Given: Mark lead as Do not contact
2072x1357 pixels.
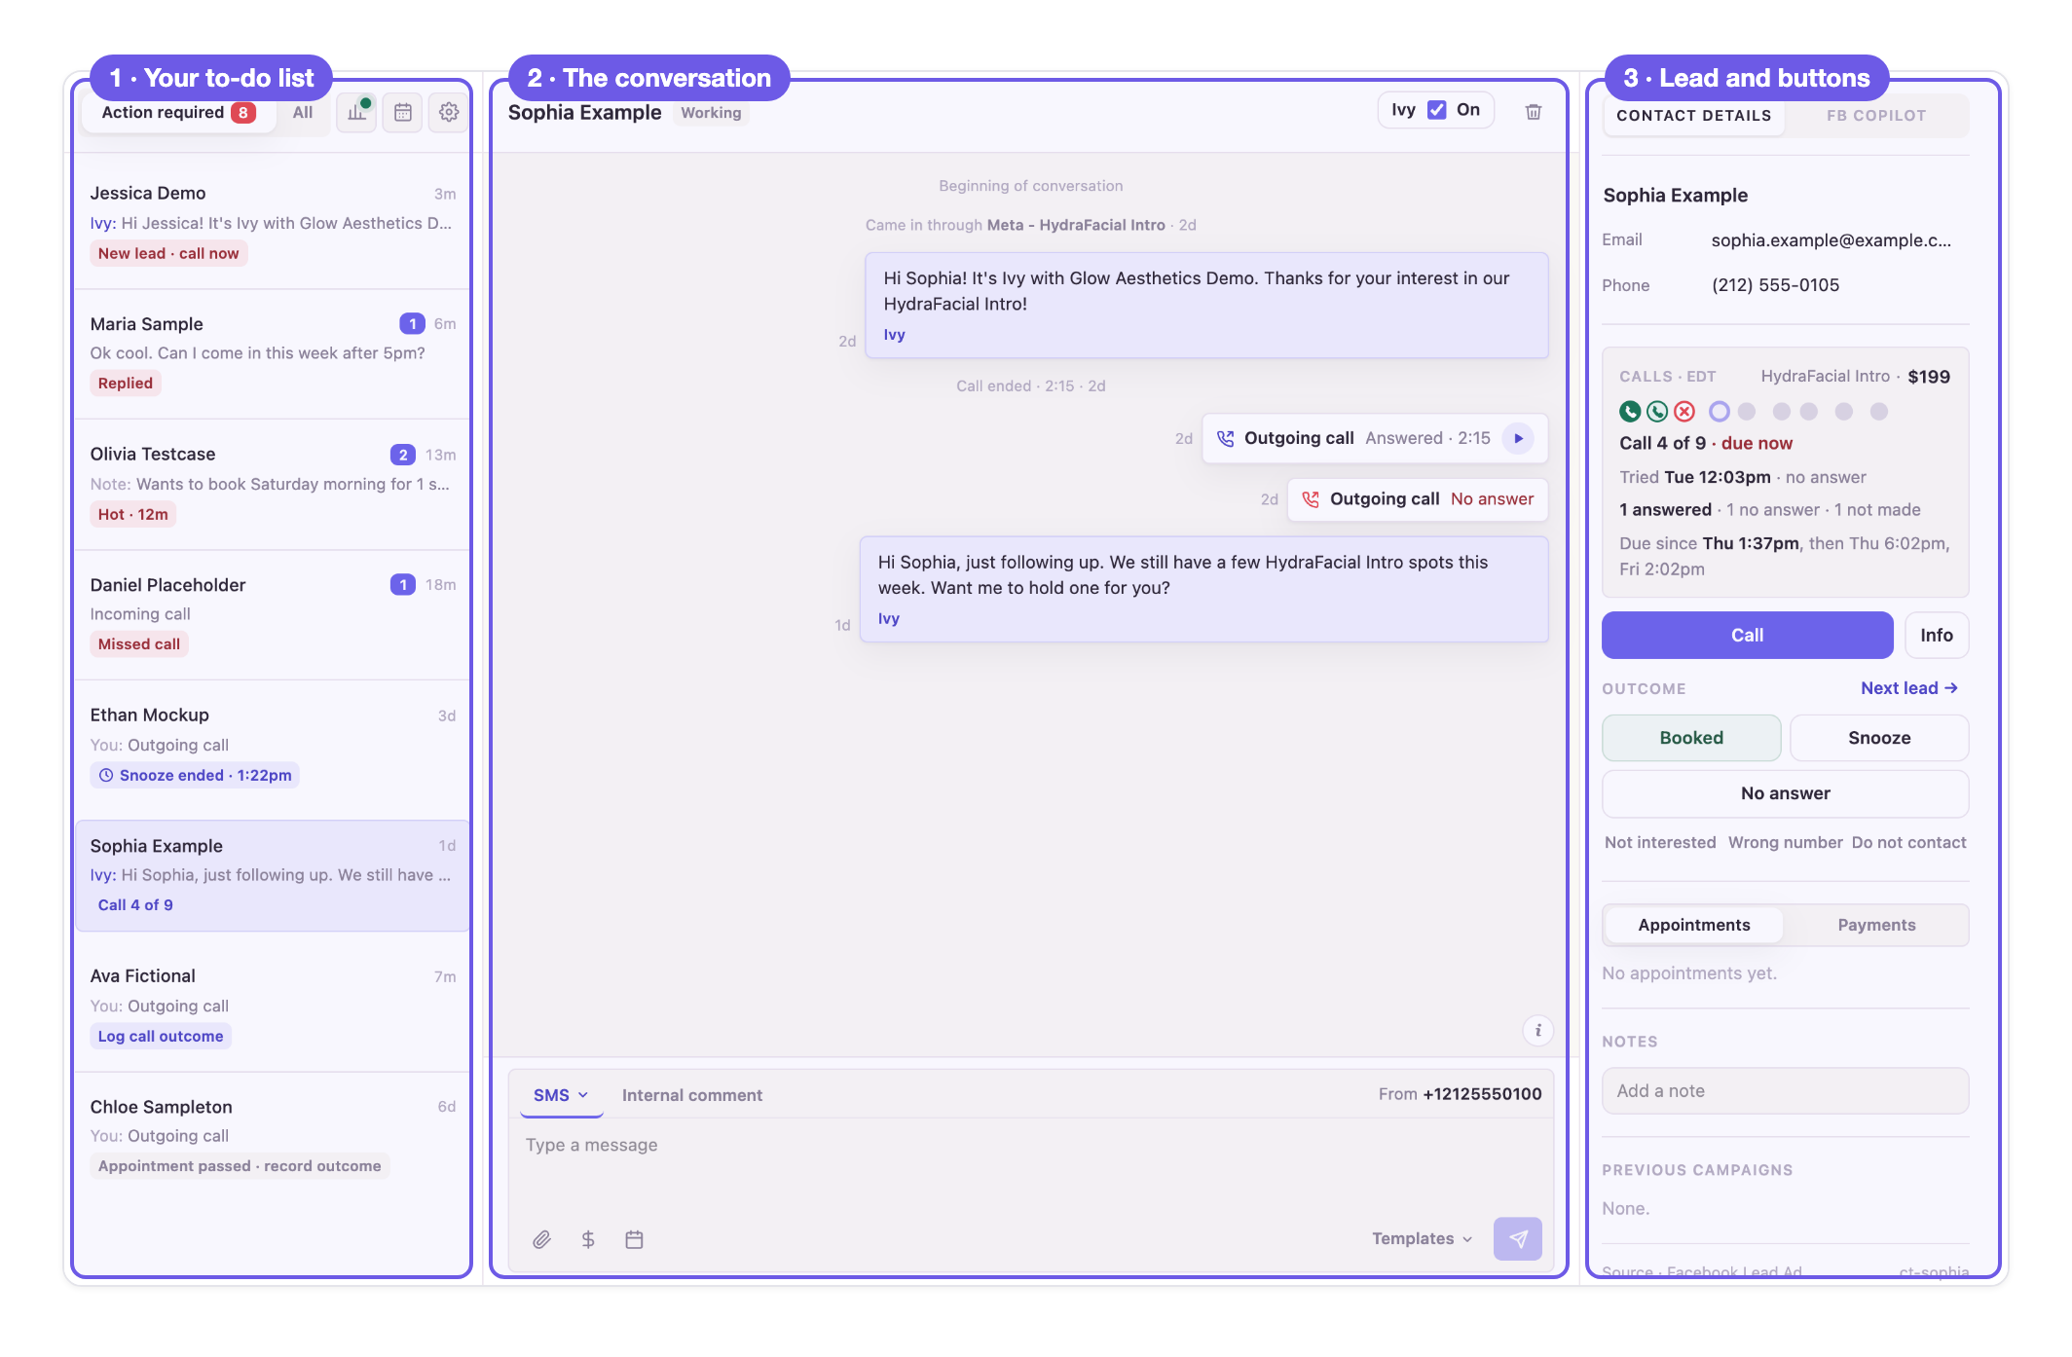Looking at the screenshot, I should (x=1908, y=843).
